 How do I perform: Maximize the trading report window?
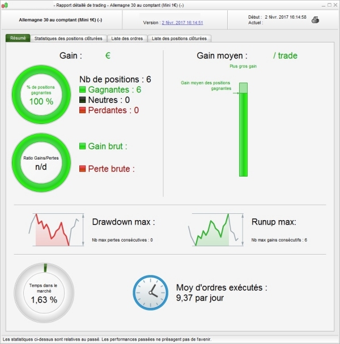coord(329,5)
